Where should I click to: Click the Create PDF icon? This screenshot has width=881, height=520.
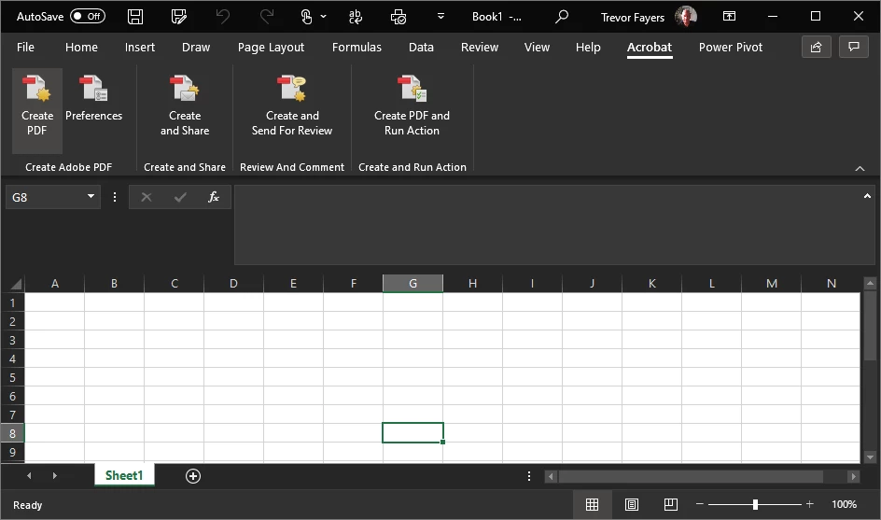coord(37,110)
